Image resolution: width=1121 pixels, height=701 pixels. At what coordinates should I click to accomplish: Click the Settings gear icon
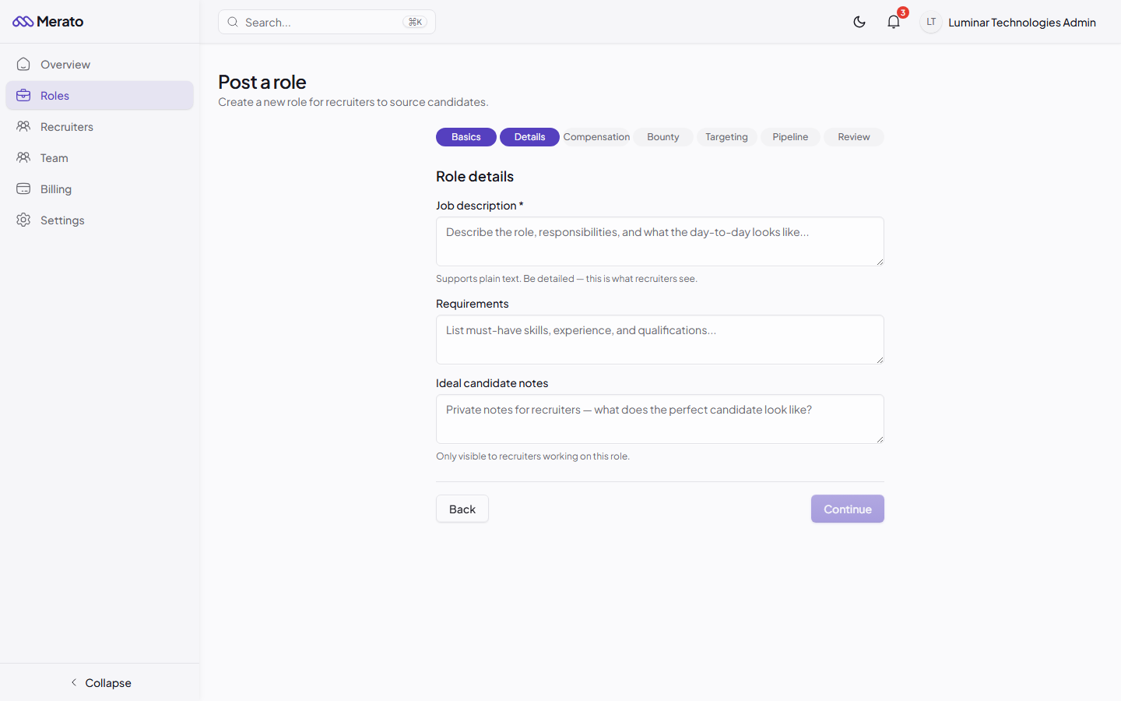pyautogui.click(x=23, y=220)
